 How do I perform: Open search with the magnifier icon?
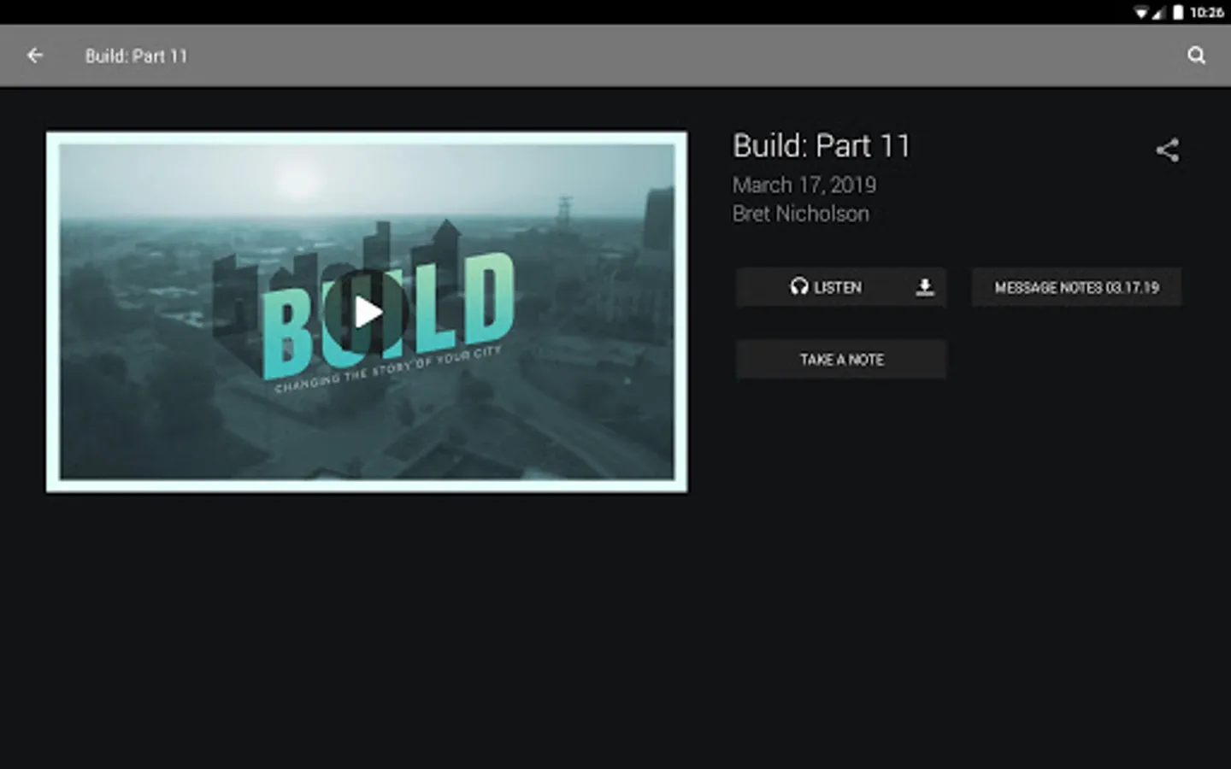pyautogui.click(x=1196, y=56)
